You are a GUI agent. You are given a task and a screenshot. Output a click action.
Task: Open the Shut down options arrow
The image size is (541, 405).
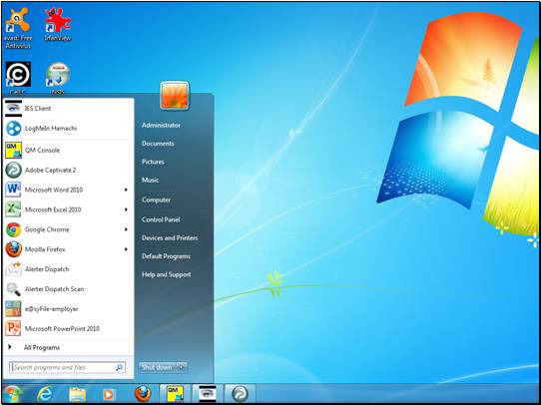pyautogui.click(x=182, y=367)
